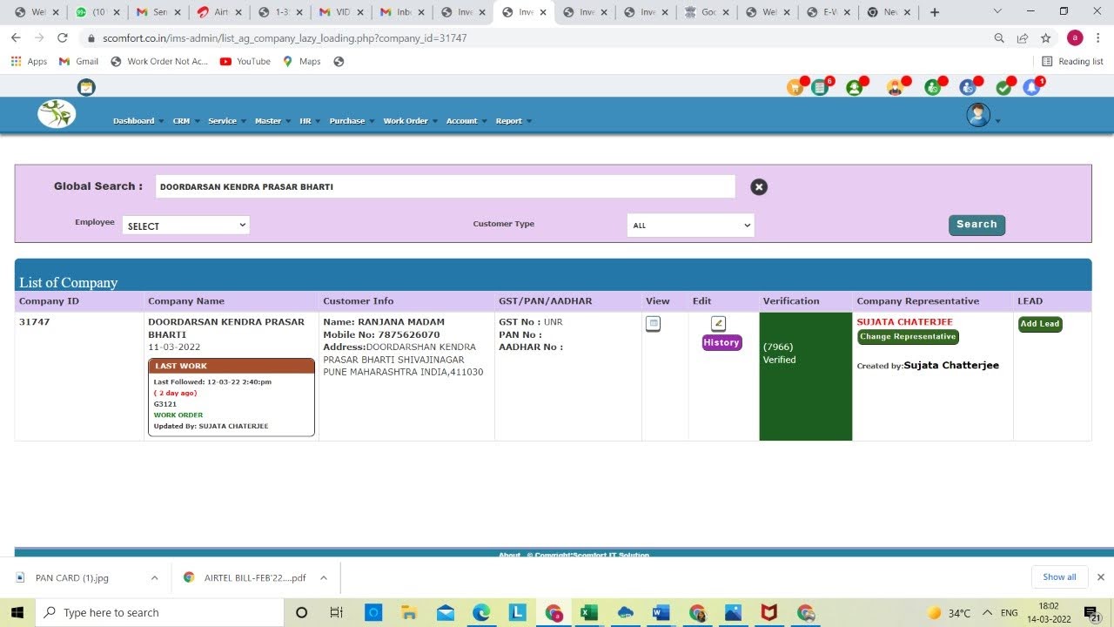Open Excel from the taskbar
1114x627 pixels.
[x=589, y=613]
